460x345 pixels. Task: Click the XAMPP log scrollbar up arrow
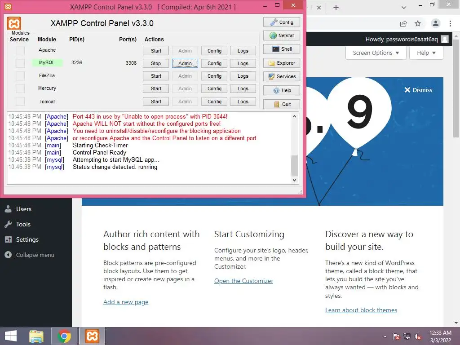295,116
